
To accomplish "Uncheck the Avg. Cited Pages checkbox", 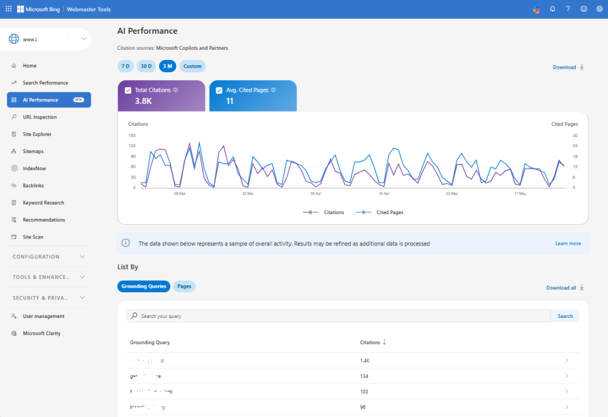I will pyautogui.click(x=219, y=90).
